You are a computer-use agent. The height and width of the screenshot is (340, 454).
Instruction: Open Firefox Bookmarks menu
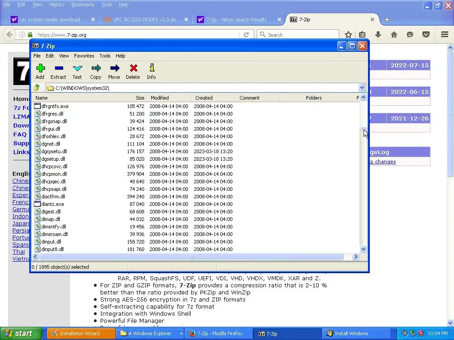click(x=82, y=4)
